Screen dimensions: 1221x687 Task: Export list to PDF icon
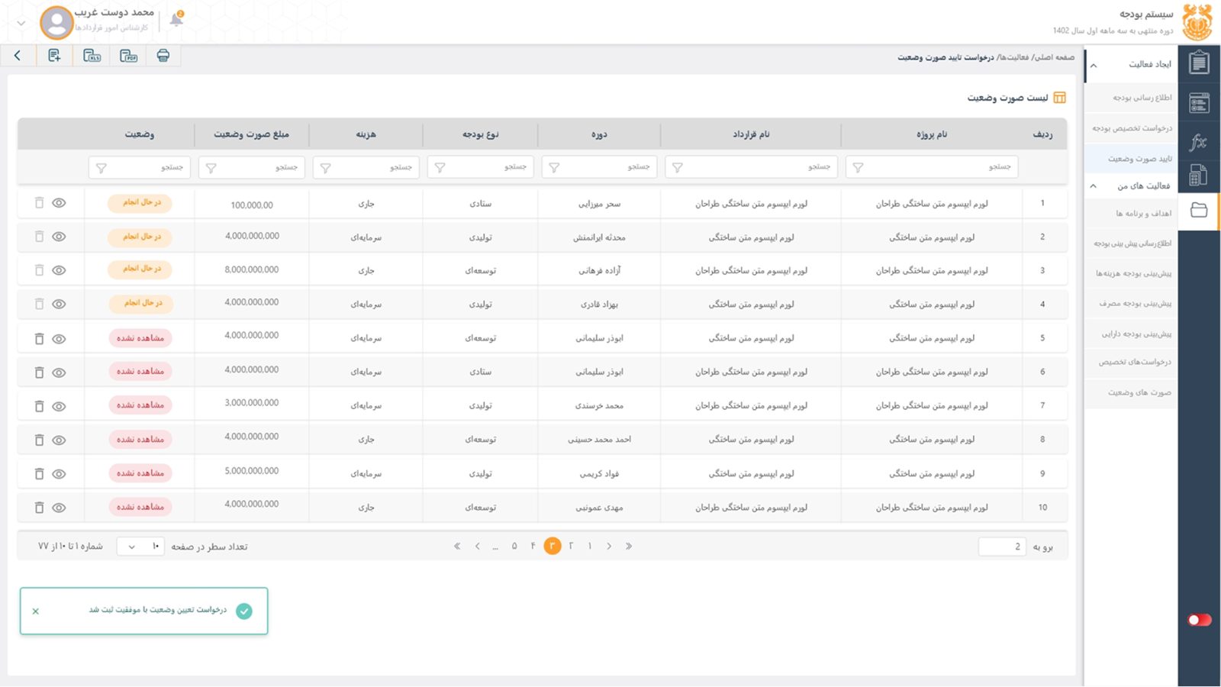pos(128,55)
